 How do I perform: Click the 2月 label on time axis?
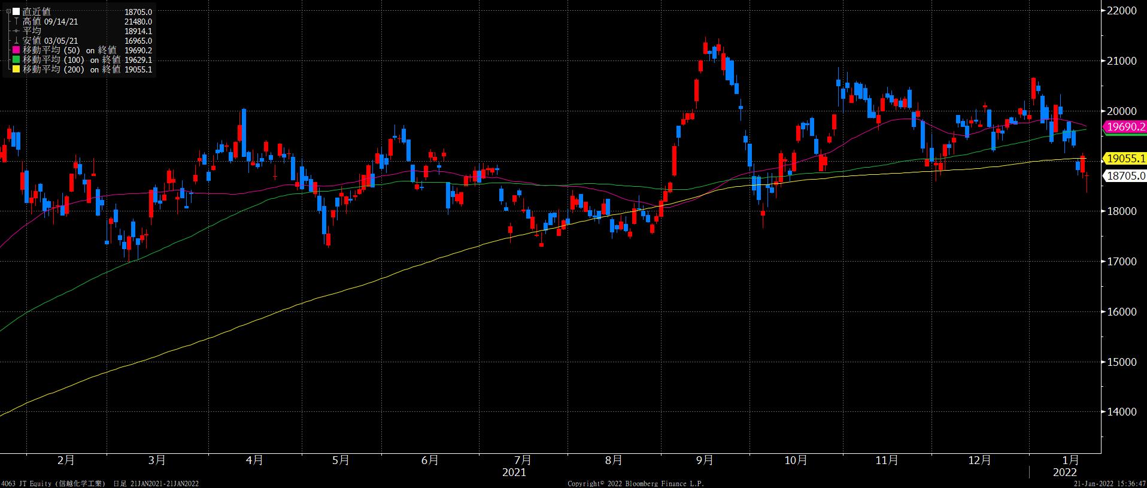pyautogui.click(x=66, y=460)
